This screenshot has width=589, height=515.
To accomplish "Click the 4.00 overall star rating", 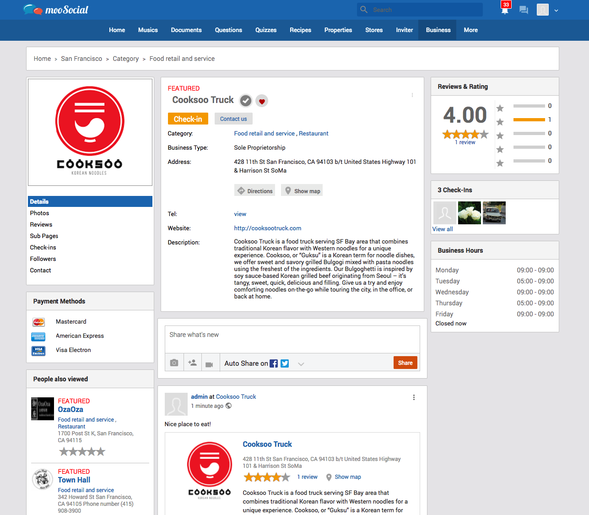I will (465, 134).
